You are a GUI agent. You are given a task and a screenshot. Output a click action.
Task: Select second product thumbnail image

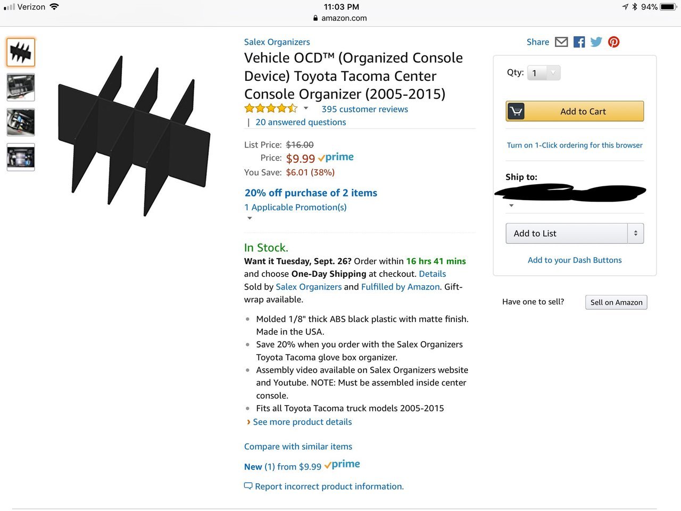pos(21,87)
